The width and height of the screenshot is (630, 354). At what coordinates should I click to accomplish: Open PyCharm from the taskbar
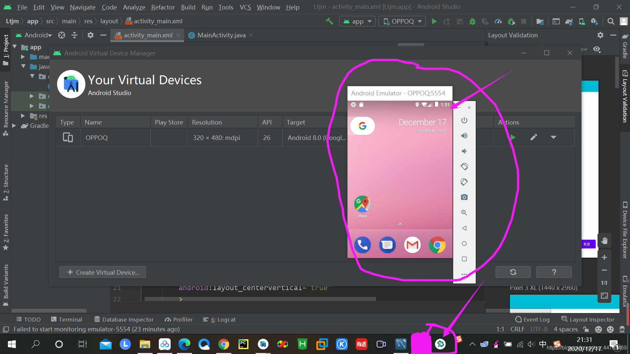(x=243, y=344)
